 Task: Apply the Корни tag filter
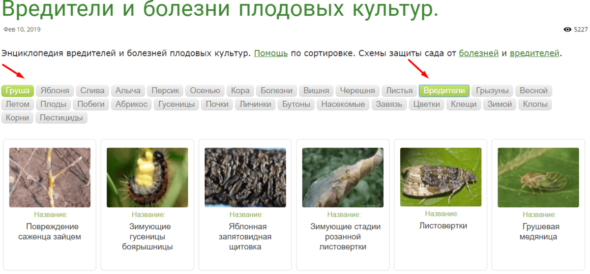pos(18,117)
